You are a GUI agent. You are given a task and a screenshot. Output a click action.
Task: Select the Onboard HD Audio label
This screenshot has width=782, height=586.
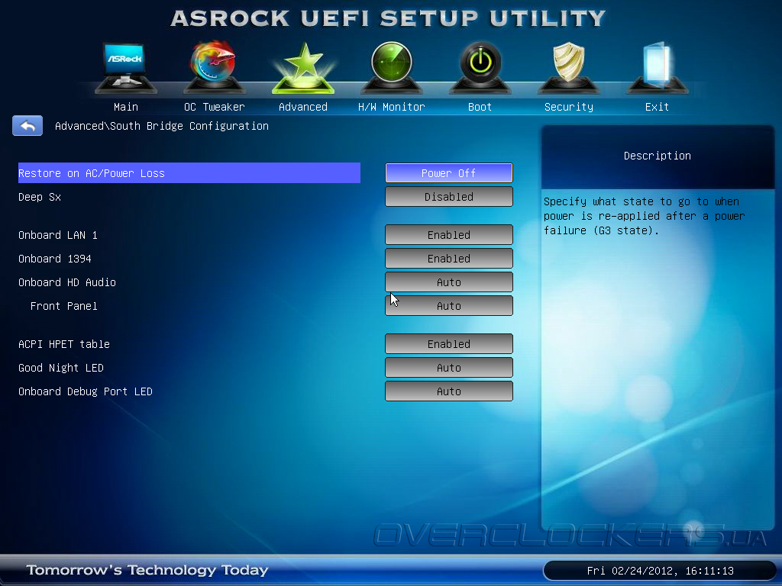pyautogui.click(x=67, y=282)
